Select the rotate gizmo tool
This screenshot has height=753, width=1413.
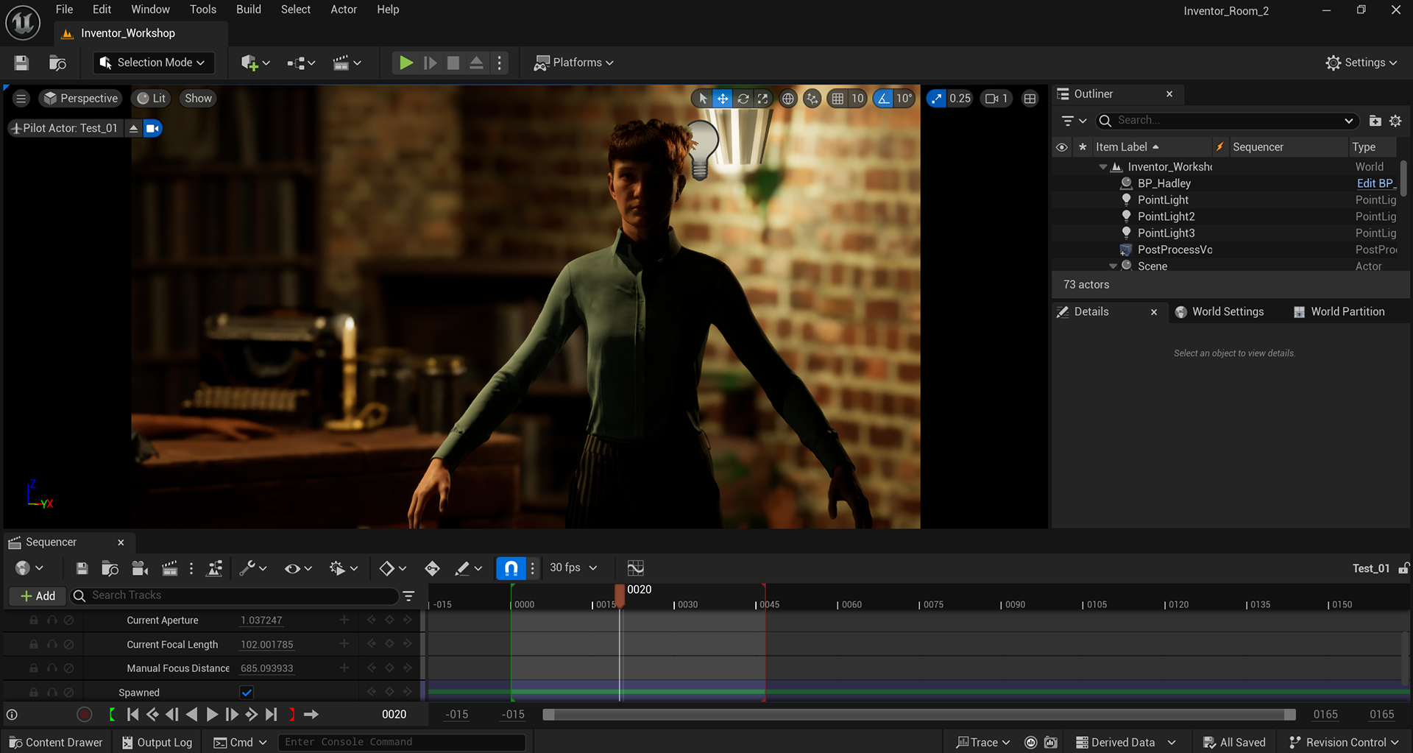pos(743,99)
